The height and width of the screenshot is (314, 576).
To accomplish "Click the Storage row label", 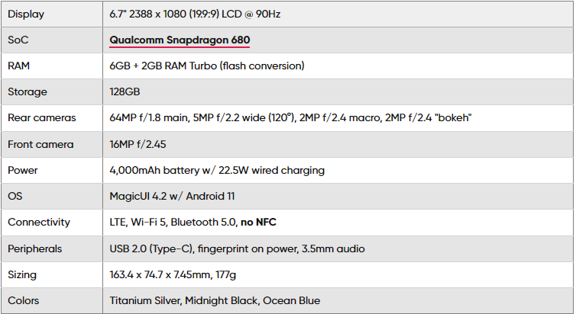I will click(x=28, y=91).
